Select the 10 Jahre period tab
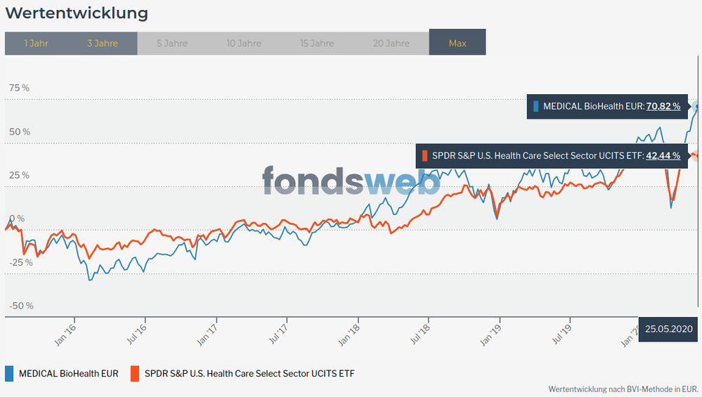Screen dimensions: 702x397 point(244,43)
